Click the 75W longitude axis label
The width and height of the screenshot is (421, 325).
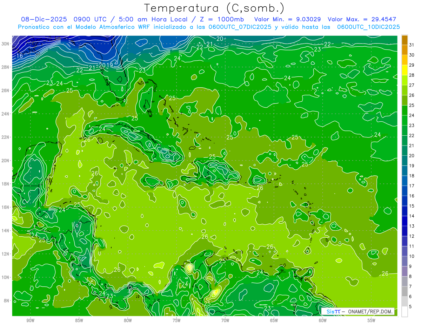176,320
